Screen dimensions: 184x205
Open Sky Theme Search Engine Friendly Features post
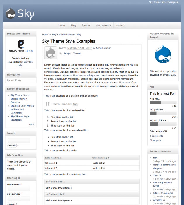[x=20, y=99]
